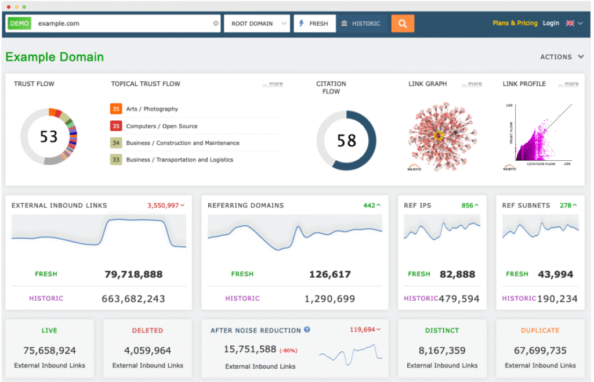
Task: Open the ROOT DOMAIN dropdown
Action: (256, 23)
